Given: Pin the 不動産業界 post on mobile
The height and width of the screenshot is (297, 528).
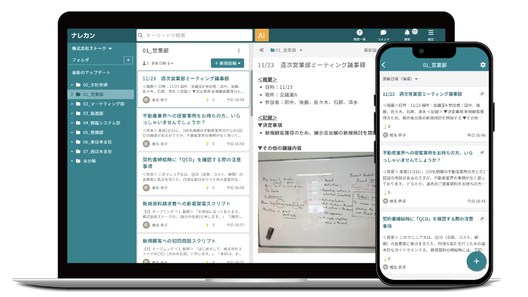Looking at the screenshot, I should coord(482,153).
